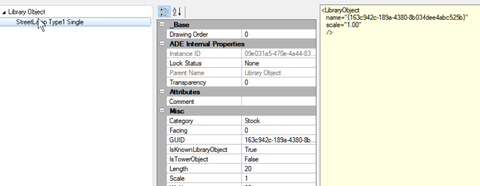This screenshot has width=480, height=186.
Task: Select the Instance ID value cell
Action: click(279, 54)
